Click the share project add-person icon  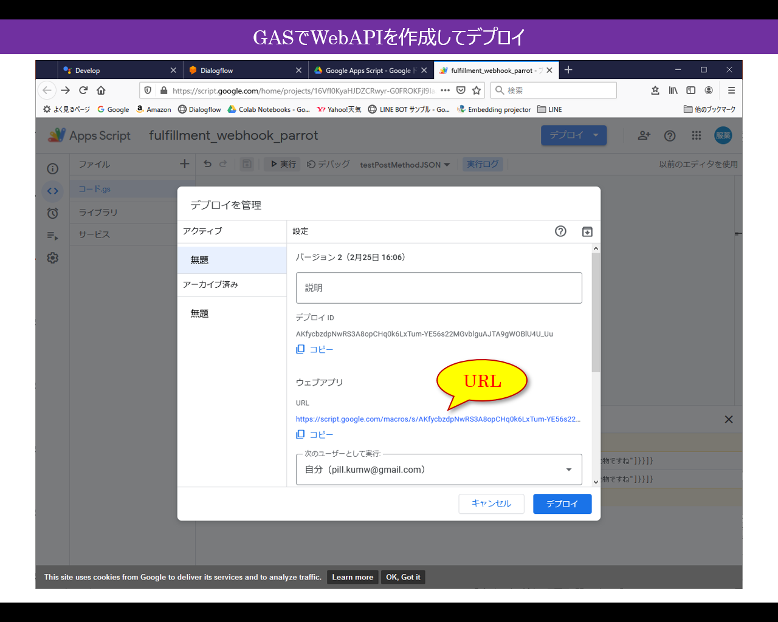coord(644,135)
